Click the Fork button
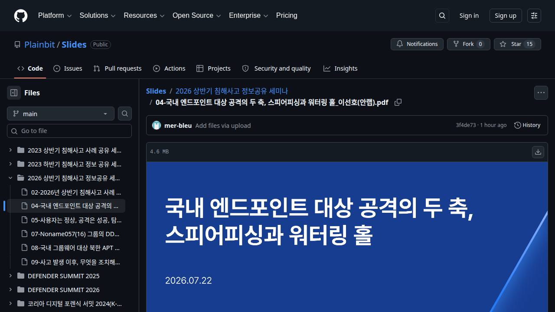The image size is (555, 312). pos(469,44)
